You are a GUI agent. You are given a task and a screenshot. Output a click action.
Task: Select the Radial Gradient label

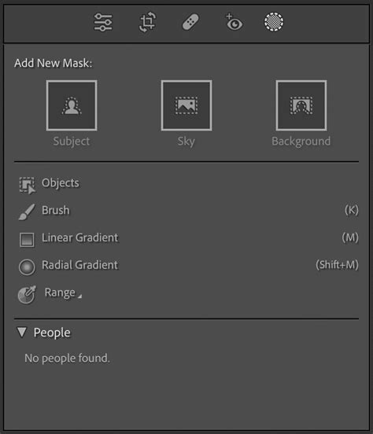click(79, 265)
